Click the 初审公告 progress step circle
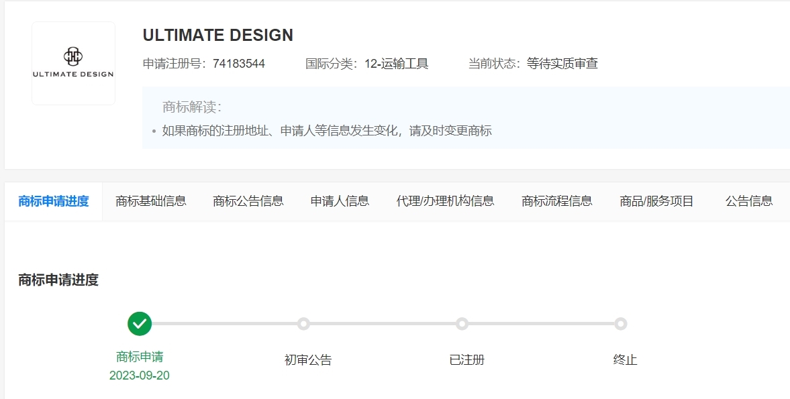 tap(303, 324)
